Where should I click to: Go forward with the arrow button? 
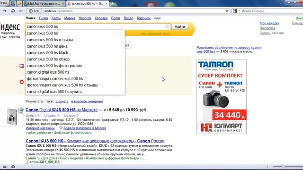5,11
